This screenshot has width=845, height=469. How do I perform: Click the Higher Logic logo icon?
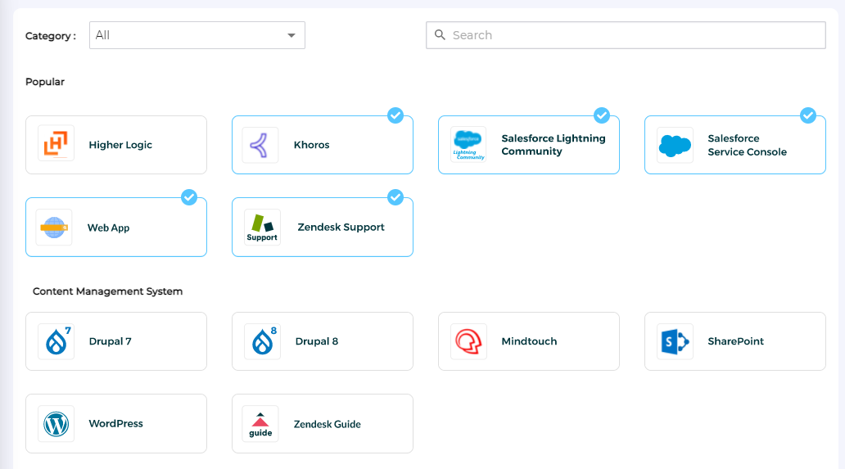point(56,144)
